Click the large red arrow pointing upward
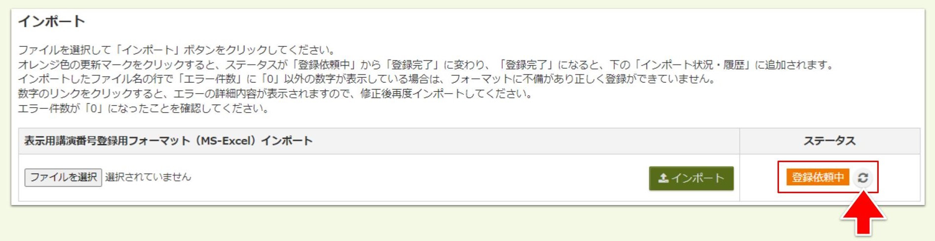This screenshot has width=935, height=241. 863,213
